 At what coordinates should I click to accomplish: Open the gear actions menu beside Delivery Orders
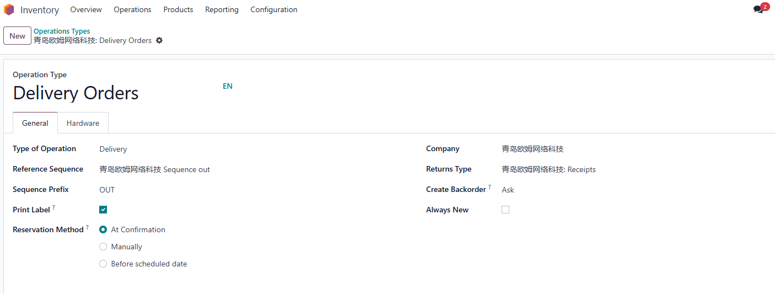(159, 40)
